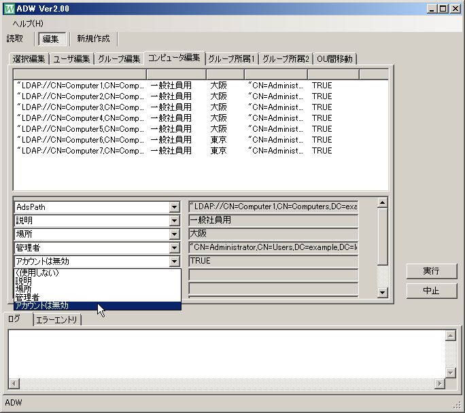Click the 編集 toolbar button
The height and width of the screenshot is (413, 465).
pyautogui.click(x=52, y=39)
